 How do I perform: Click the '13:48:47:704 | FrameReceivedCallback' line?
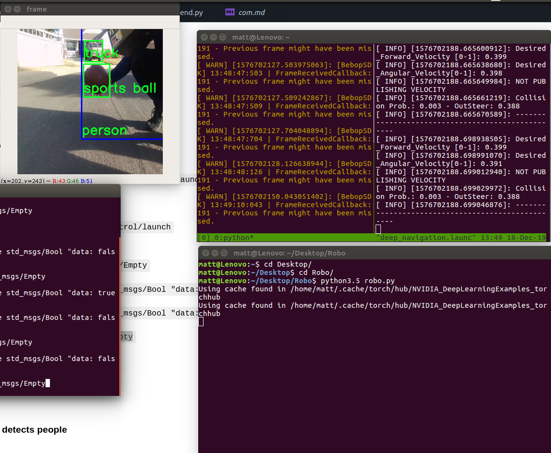tap(284, 139)
